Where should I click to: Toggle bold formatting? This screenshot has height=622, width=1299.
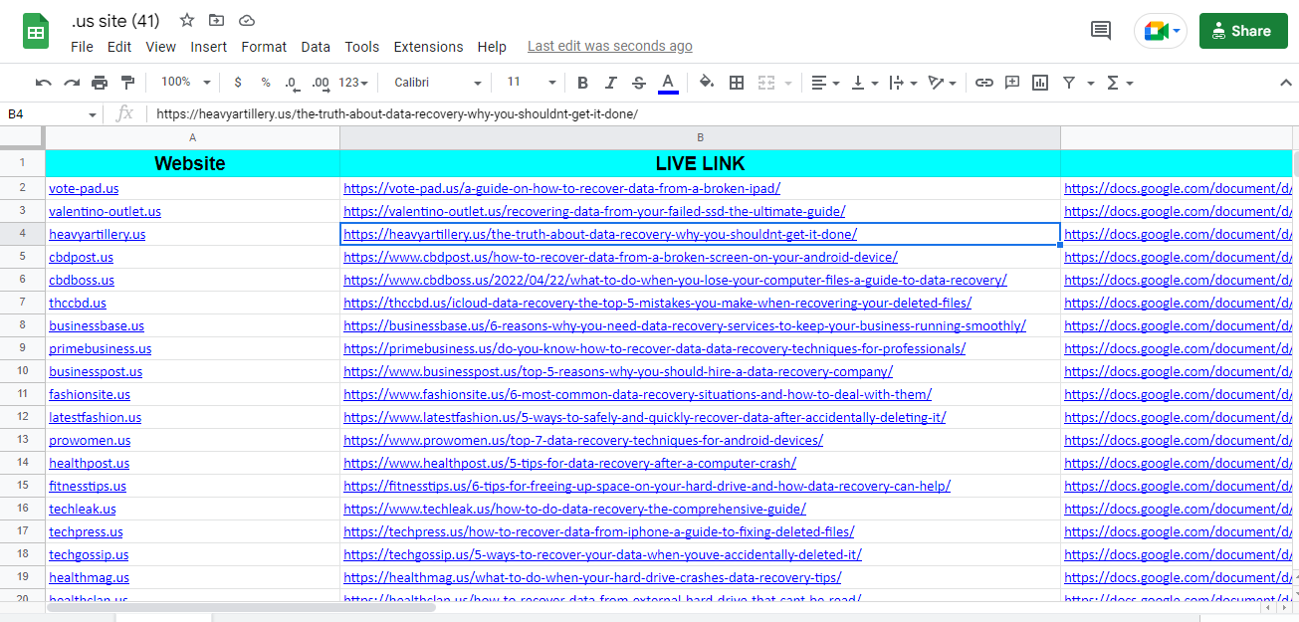pyautogui.click(x=582, y=83)
